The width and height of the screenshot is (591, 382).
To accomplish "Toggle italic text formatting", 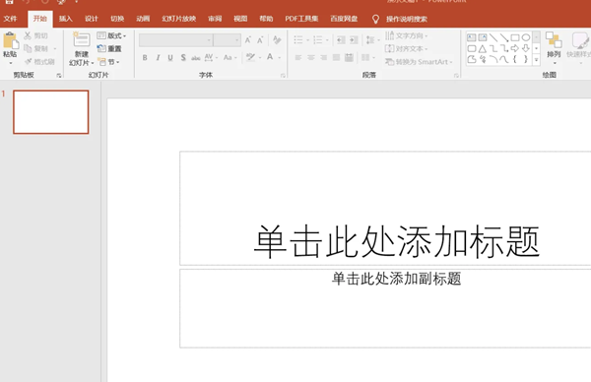I will pos(158,58).
